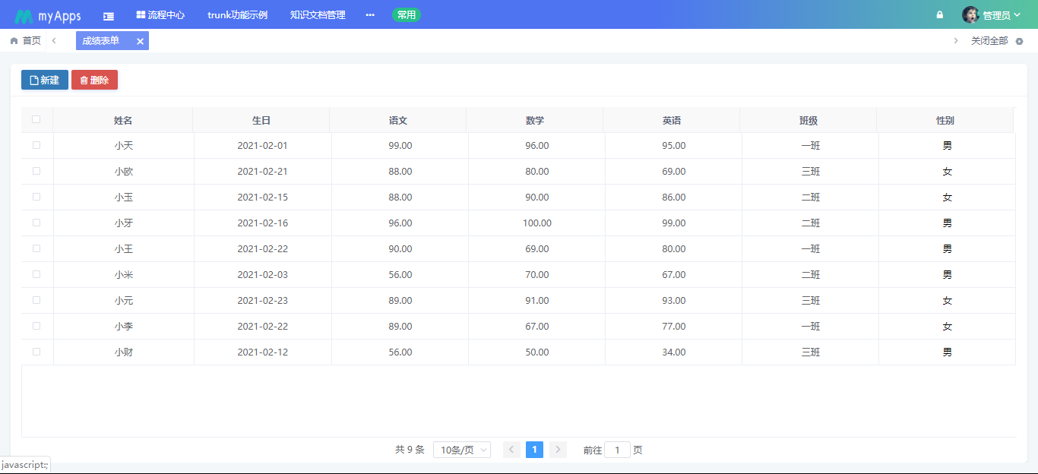Click the previous page arrow
The image size is (1038, 474).
(512, 450)
